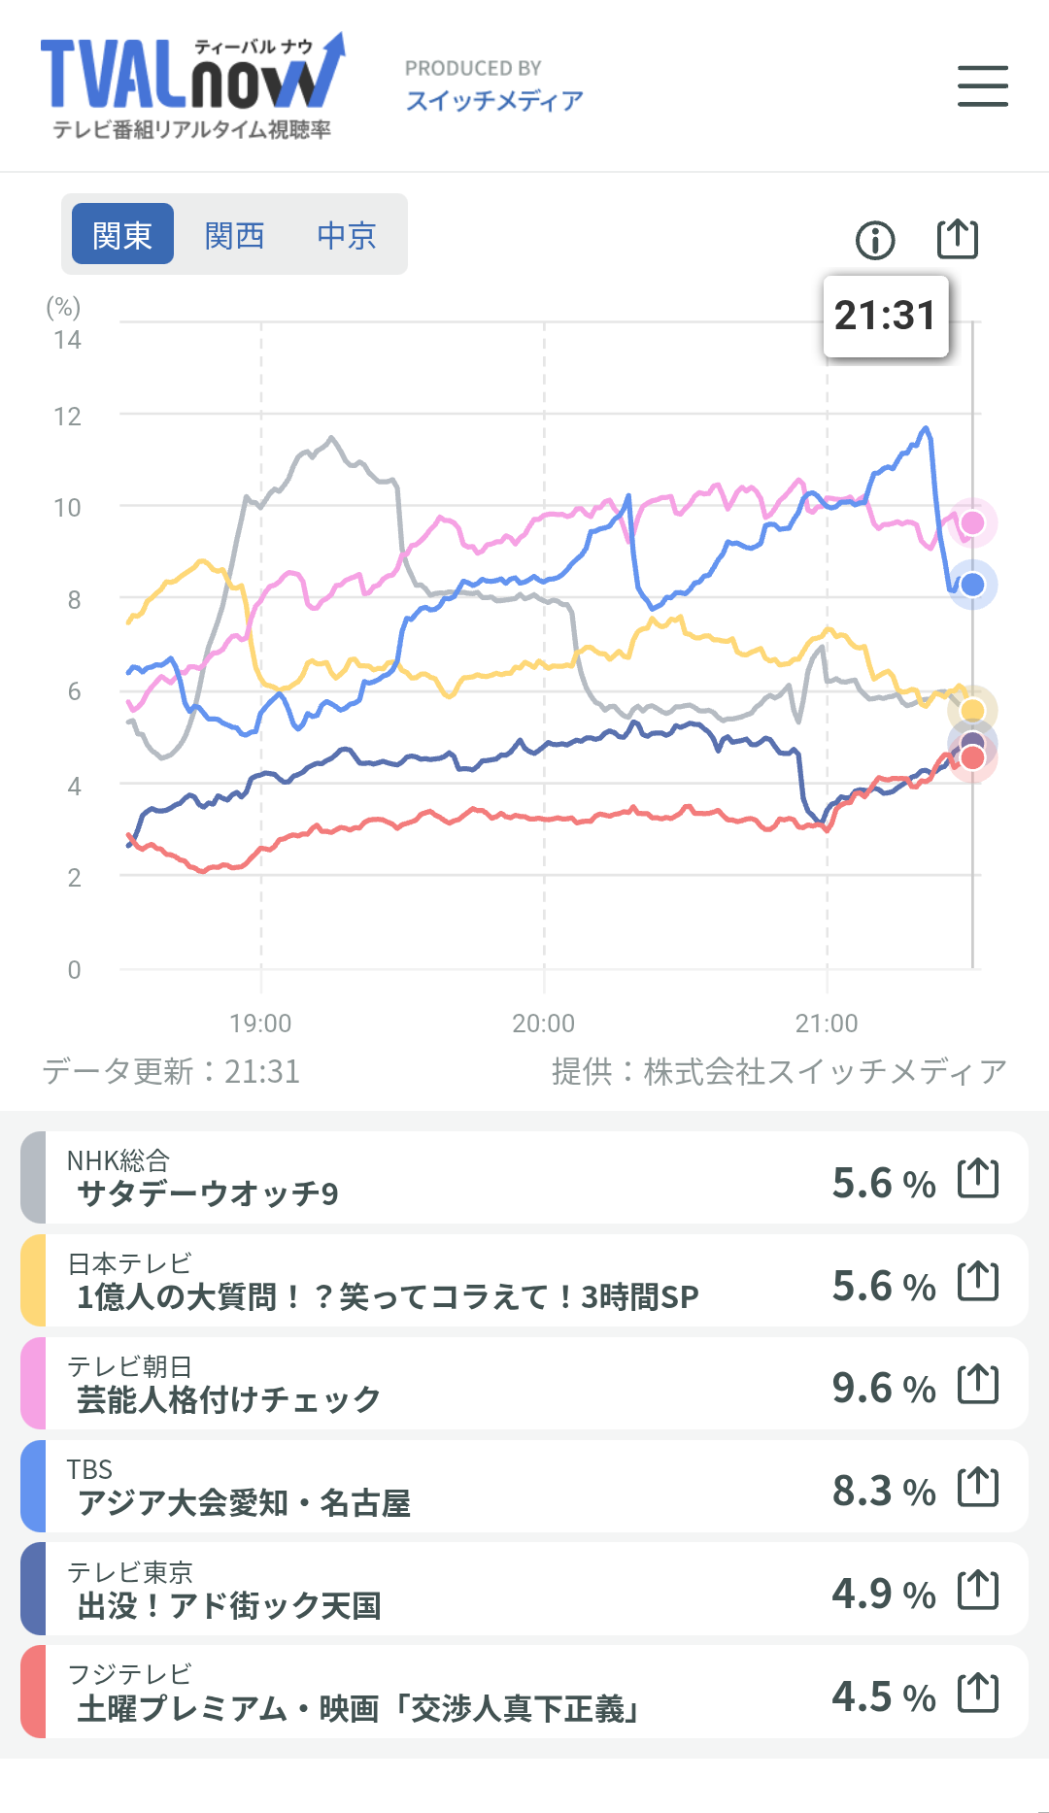1049x1813 pixels.
Task: Share フジテレビ 土曜プレミアム rating
Action: [978, 1693]
